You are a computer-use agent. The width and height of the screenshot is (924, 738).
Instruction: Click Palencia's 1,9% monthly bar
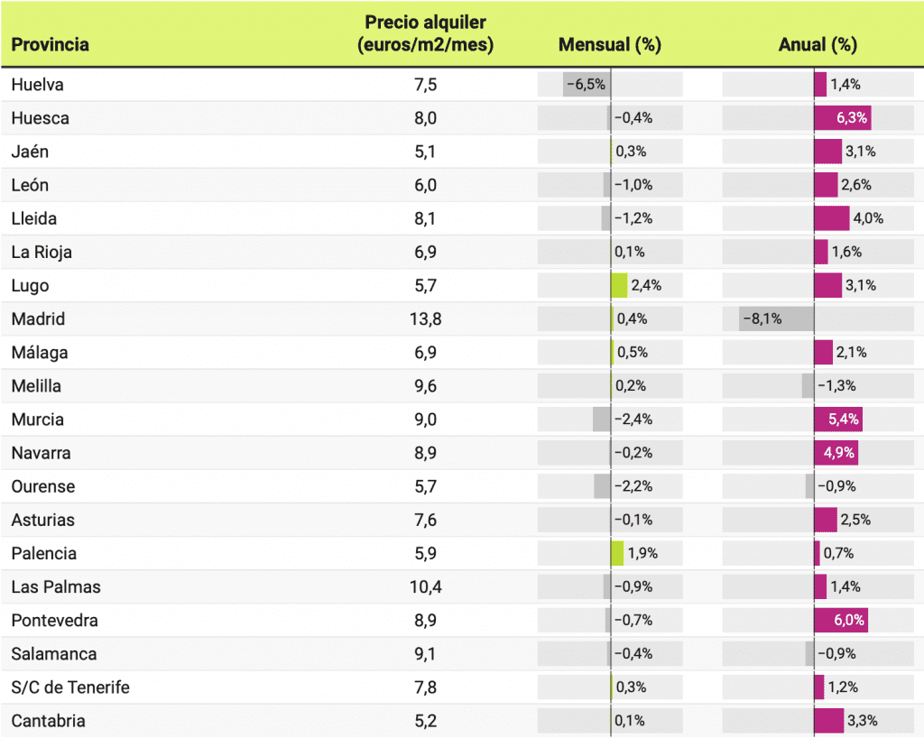[617, 553]
